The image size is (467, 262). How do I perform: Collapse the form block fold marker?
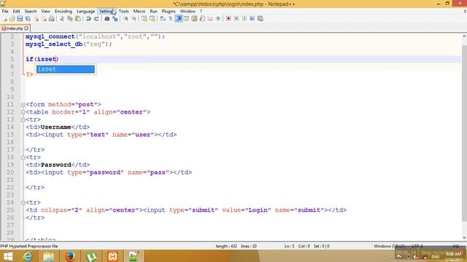pos(23,105)
